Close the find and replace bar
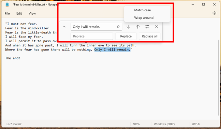Screen dimensions: 221x129 coord(157,27)
